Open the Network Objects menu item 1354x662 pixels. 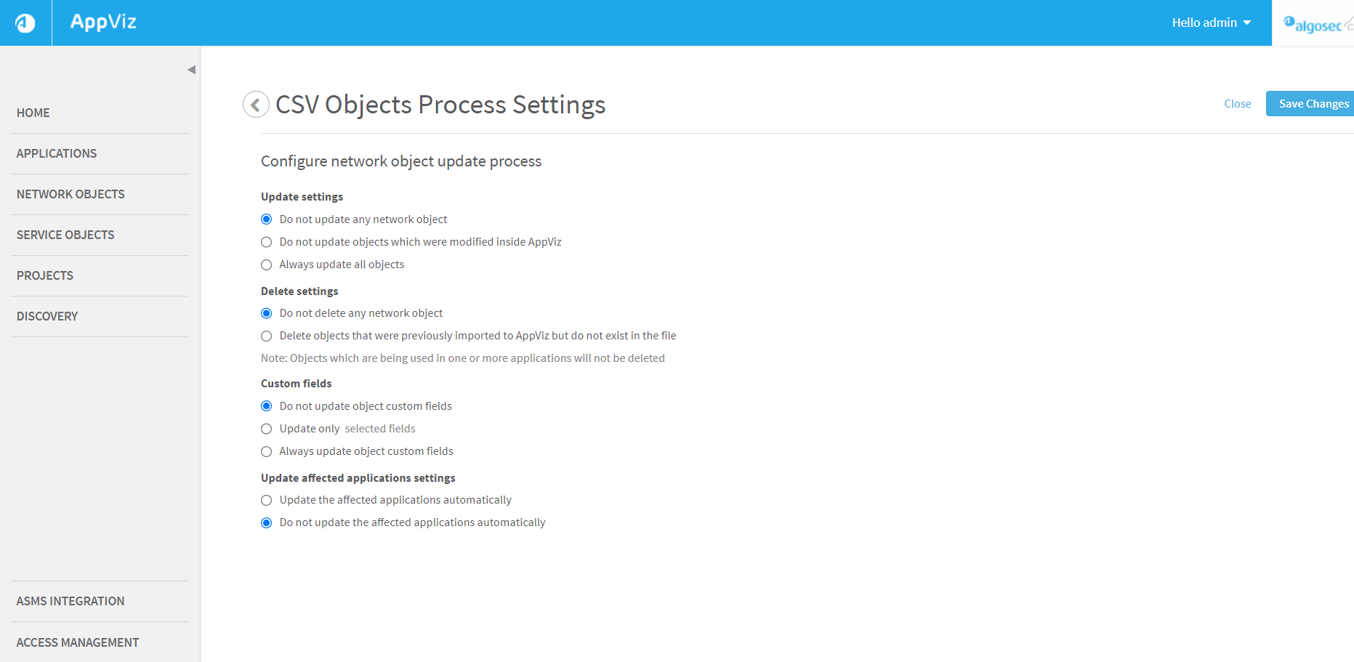[70, 194]
